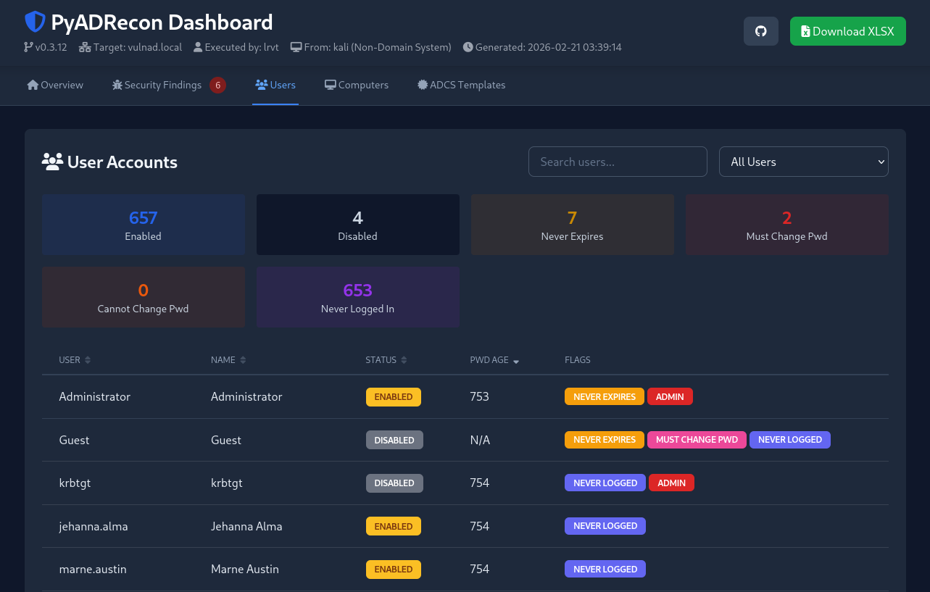Select the Enabled 657 stat card
Image resolution: width=930 pixels, height=592 pixels.
(143, 225)
